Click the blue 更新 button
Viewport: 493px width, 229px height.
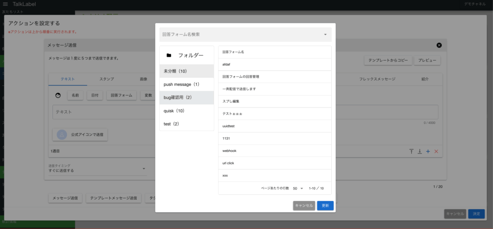tap(325, 205)
